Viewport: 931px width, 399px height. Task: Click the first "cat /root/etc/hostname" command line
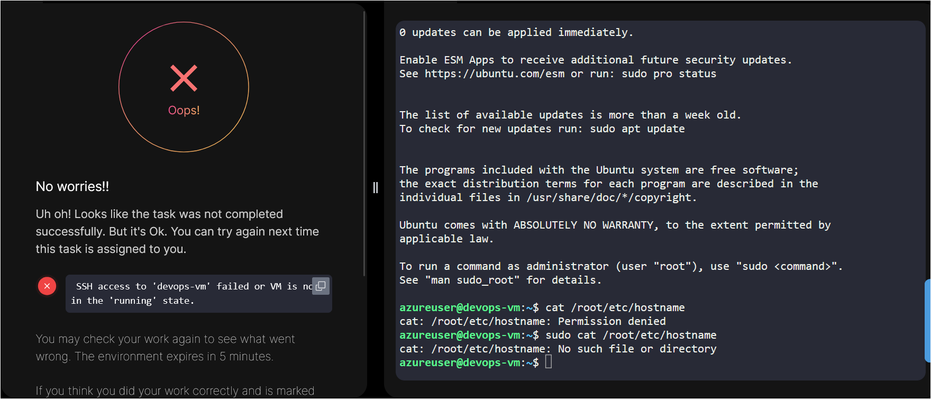(542, 307)
